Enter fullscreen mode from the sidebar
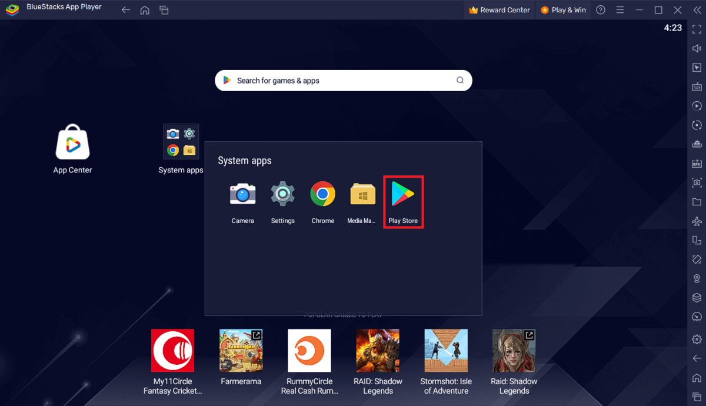Image resolution: width=706 pixels, height=406 pixels. [x=697, y=28]
